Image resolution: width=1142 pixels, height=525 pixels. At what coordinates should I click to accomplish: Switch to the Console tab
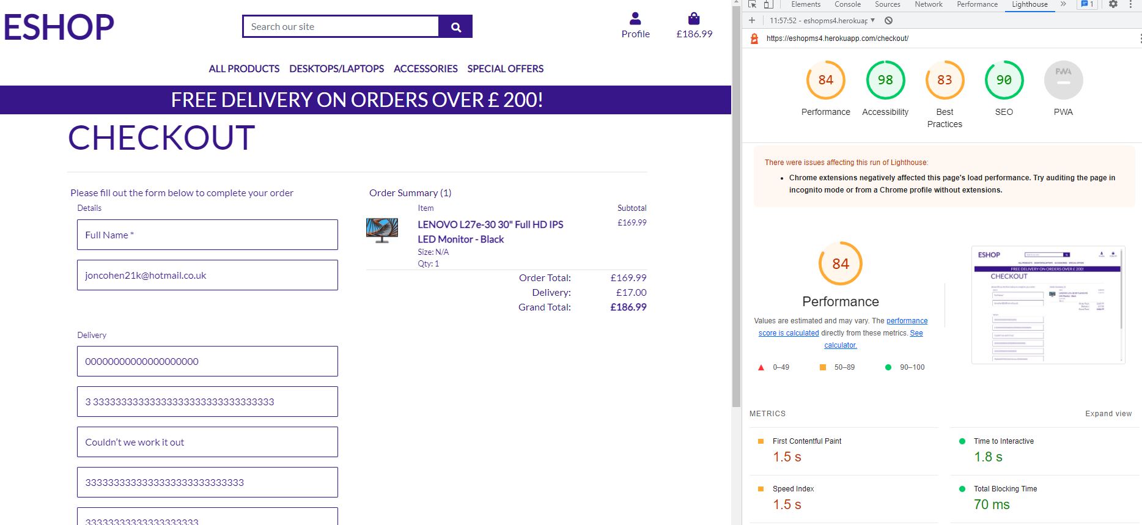pos(847,4)
